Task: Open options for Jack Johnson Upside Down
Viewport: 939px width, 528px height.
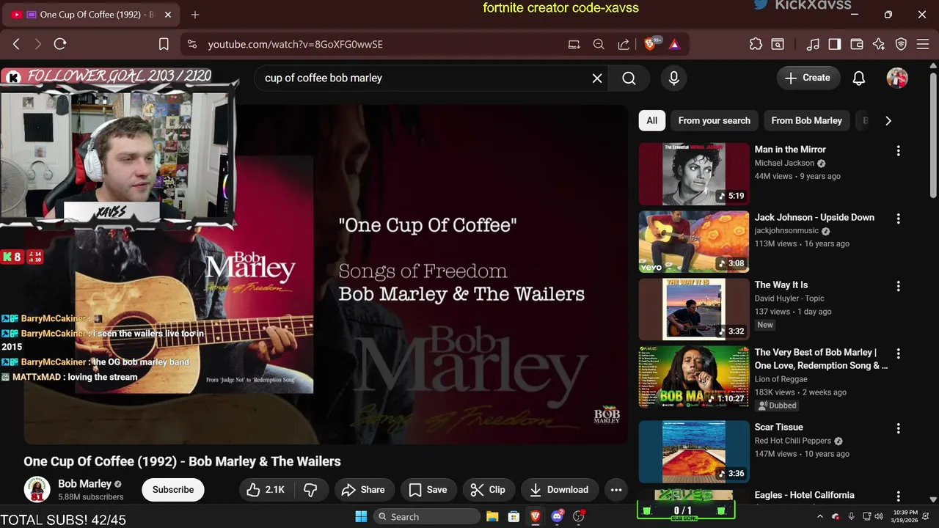Action: [898, 219]
